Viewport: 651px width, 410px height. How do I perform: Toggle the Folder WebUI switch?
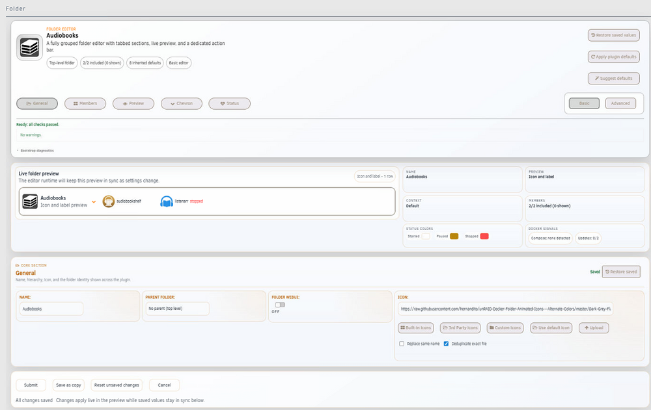point(280,305)
